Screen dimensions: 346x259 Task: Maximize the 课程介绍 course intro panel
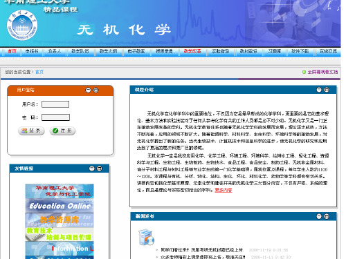click(327, 90)
